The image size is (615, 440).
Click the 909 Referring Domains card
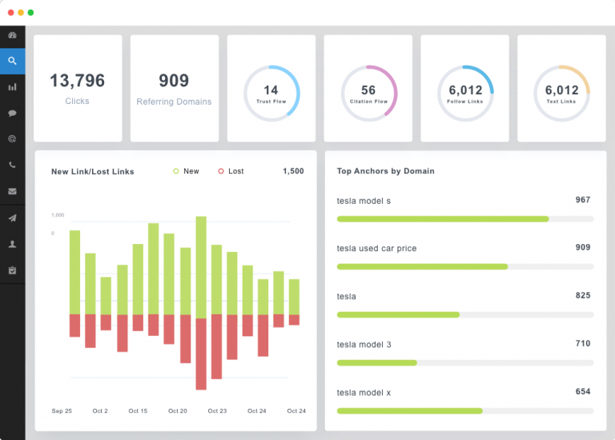[x=175, y=88]
